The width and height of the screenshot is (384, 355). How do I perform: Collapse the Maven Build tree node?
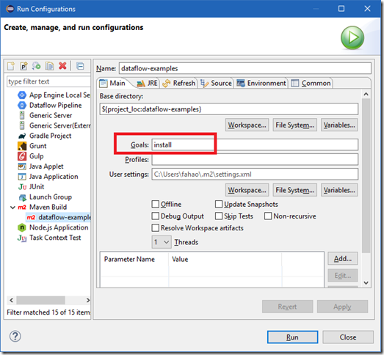12,208
